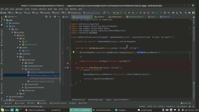Open the Terminal tool window button

click(42, 103)
